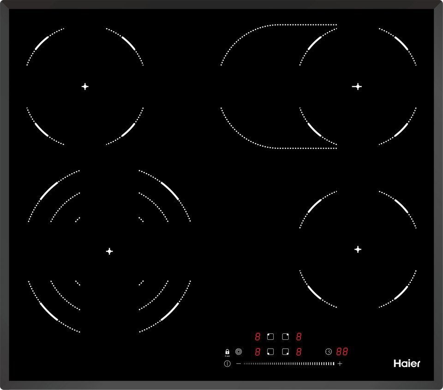443x390 pixels.
Task: Touch the top-right burner center cross
Action: 357,87
